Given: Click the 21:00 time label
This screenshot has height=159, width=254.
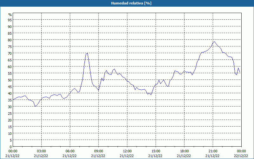Looking at the screenshot, I should pyautogui.click(x=213, y=151).
